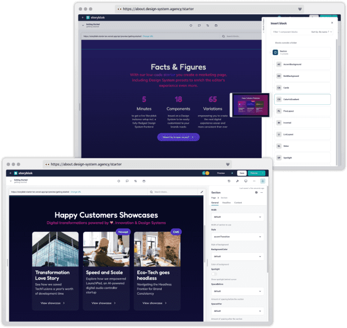
Task: Click Save button in front window
Action: tap(242, 173)
